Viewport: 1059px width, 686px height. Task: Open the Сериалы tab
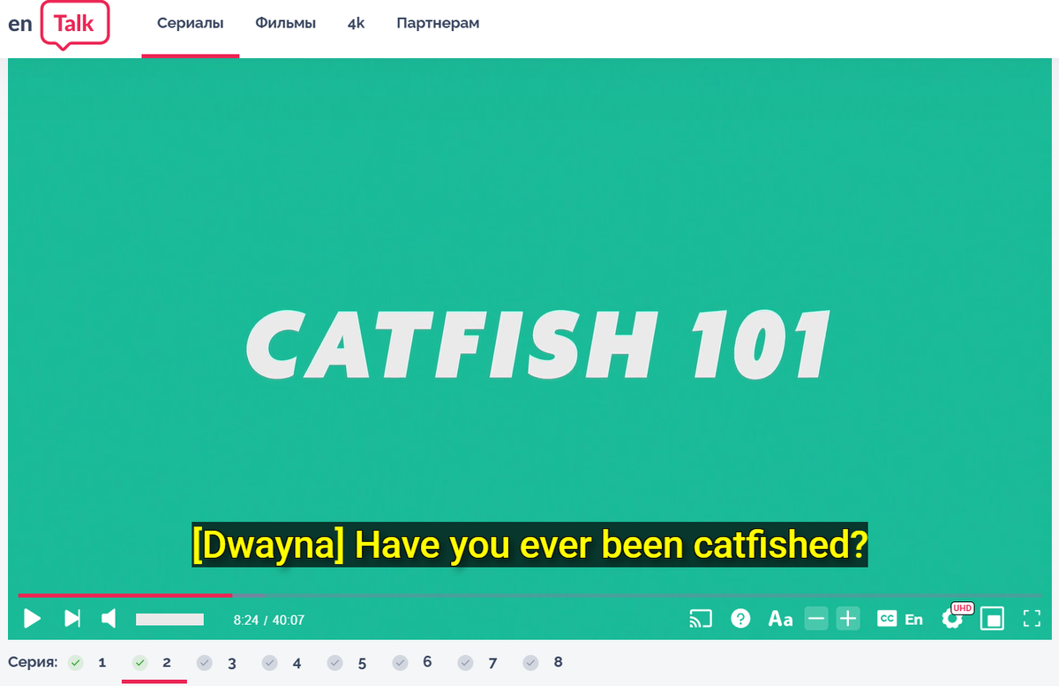(x=191, y=24)
